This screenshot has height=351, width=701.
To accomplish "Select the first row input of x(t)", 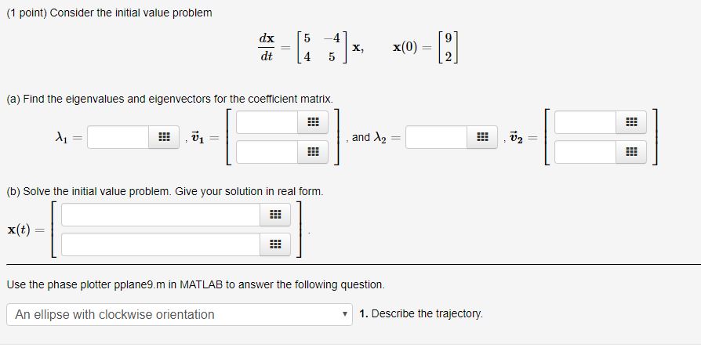I will (x=160, y=215).
